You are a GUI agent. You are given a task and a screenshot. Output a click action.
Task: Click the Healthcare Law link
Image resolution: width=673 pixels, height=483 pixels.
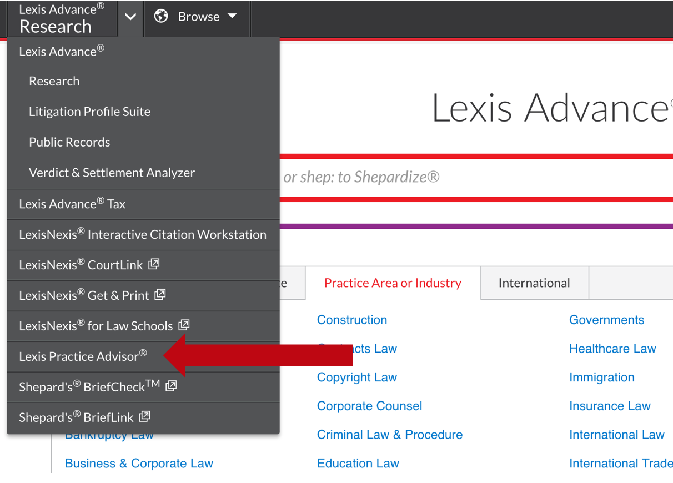pos(612,348)
